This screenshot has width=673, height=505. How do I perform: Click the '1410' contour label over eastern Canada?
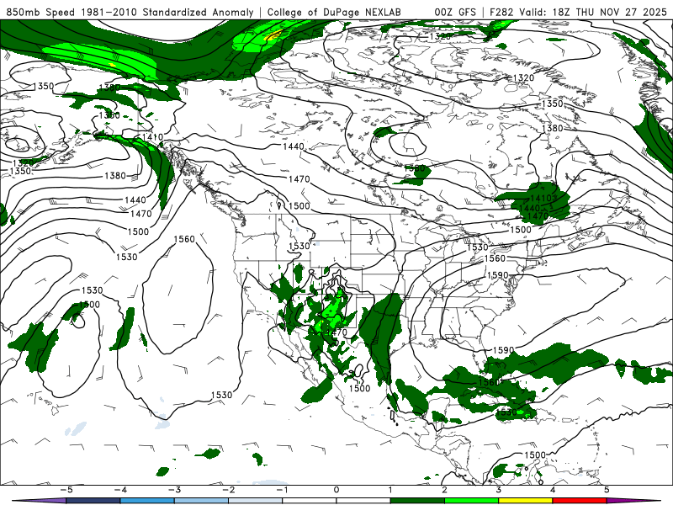point(541,199)
